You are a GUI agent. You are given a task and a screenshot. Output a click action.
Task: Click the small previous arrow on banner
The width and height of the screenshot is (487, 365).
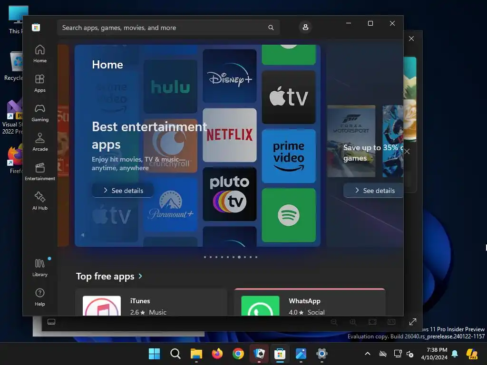point(83,235)
